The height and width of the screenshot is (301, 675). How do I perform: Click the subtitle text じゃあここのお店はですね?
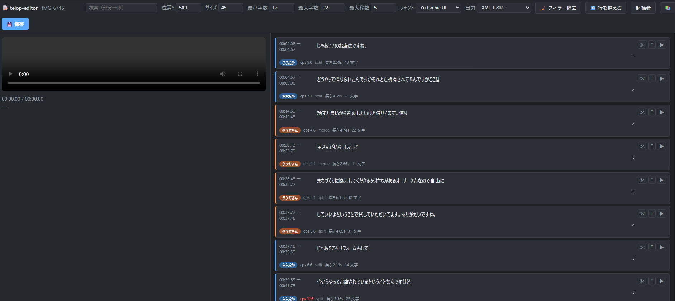pos(342,46)
